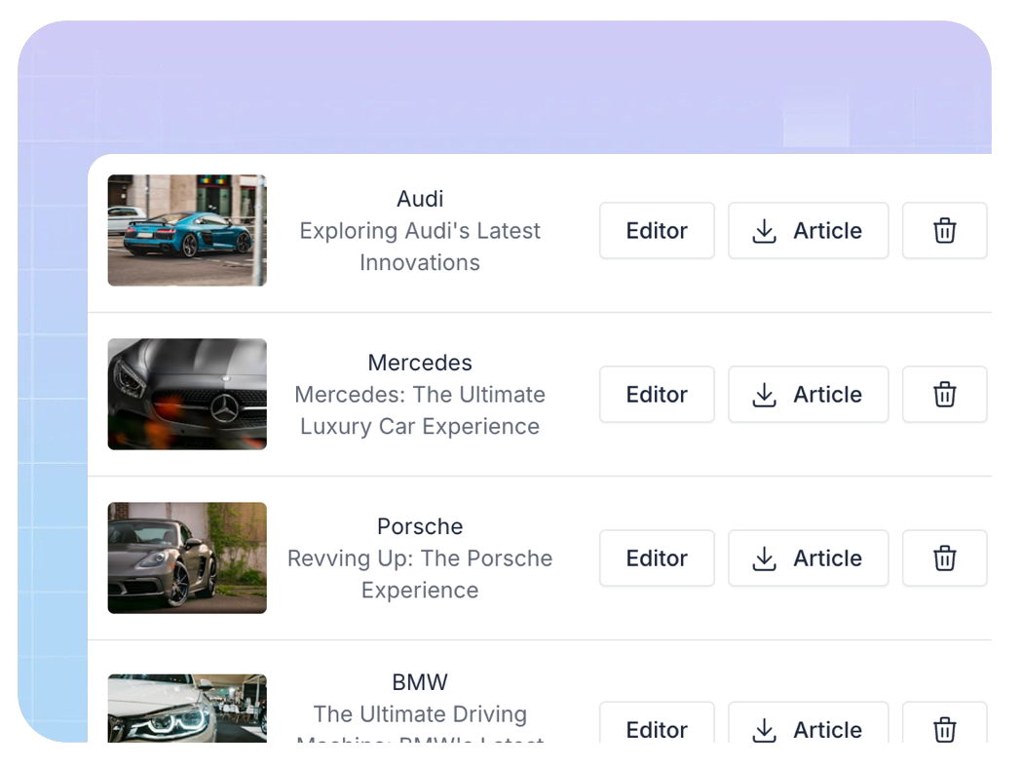Click the download icon in Audi's Article button

pyautogui.click(x=765, y=231)
